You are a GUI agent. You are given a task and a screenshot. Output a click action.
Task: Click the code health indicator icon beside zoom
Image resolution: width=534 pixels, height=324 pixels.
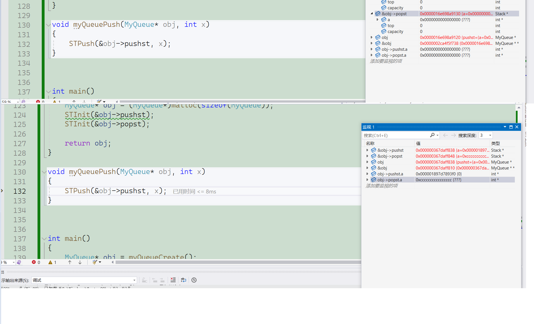19,262
